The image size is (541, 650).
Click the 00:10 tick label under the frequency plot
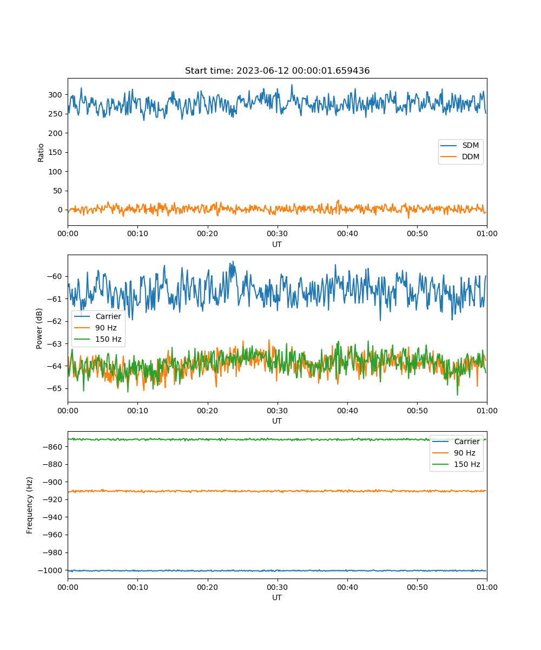pyautogui.click(x=137, y=587)
